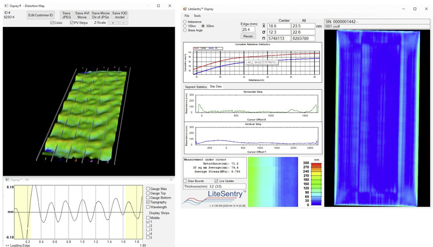The image size is (433, 247).
Task: Click the Recalc button
Action: (x=248, y=36)
